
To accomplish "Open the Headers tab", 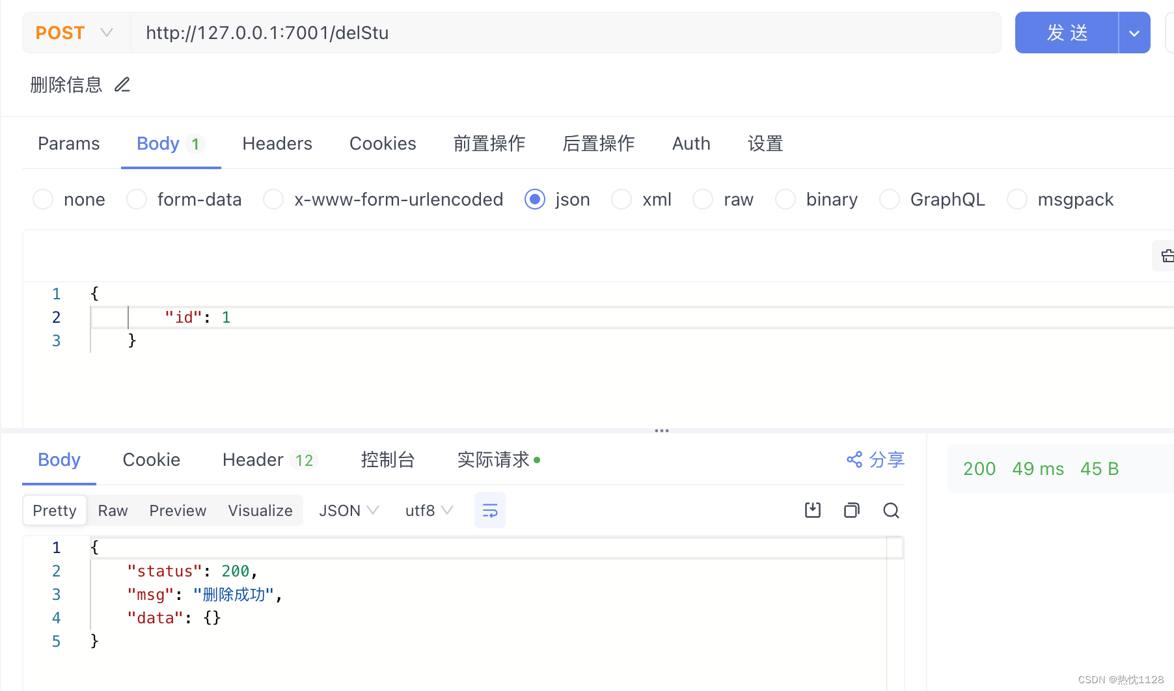I will pyautogui.click(x=277, y=143).
